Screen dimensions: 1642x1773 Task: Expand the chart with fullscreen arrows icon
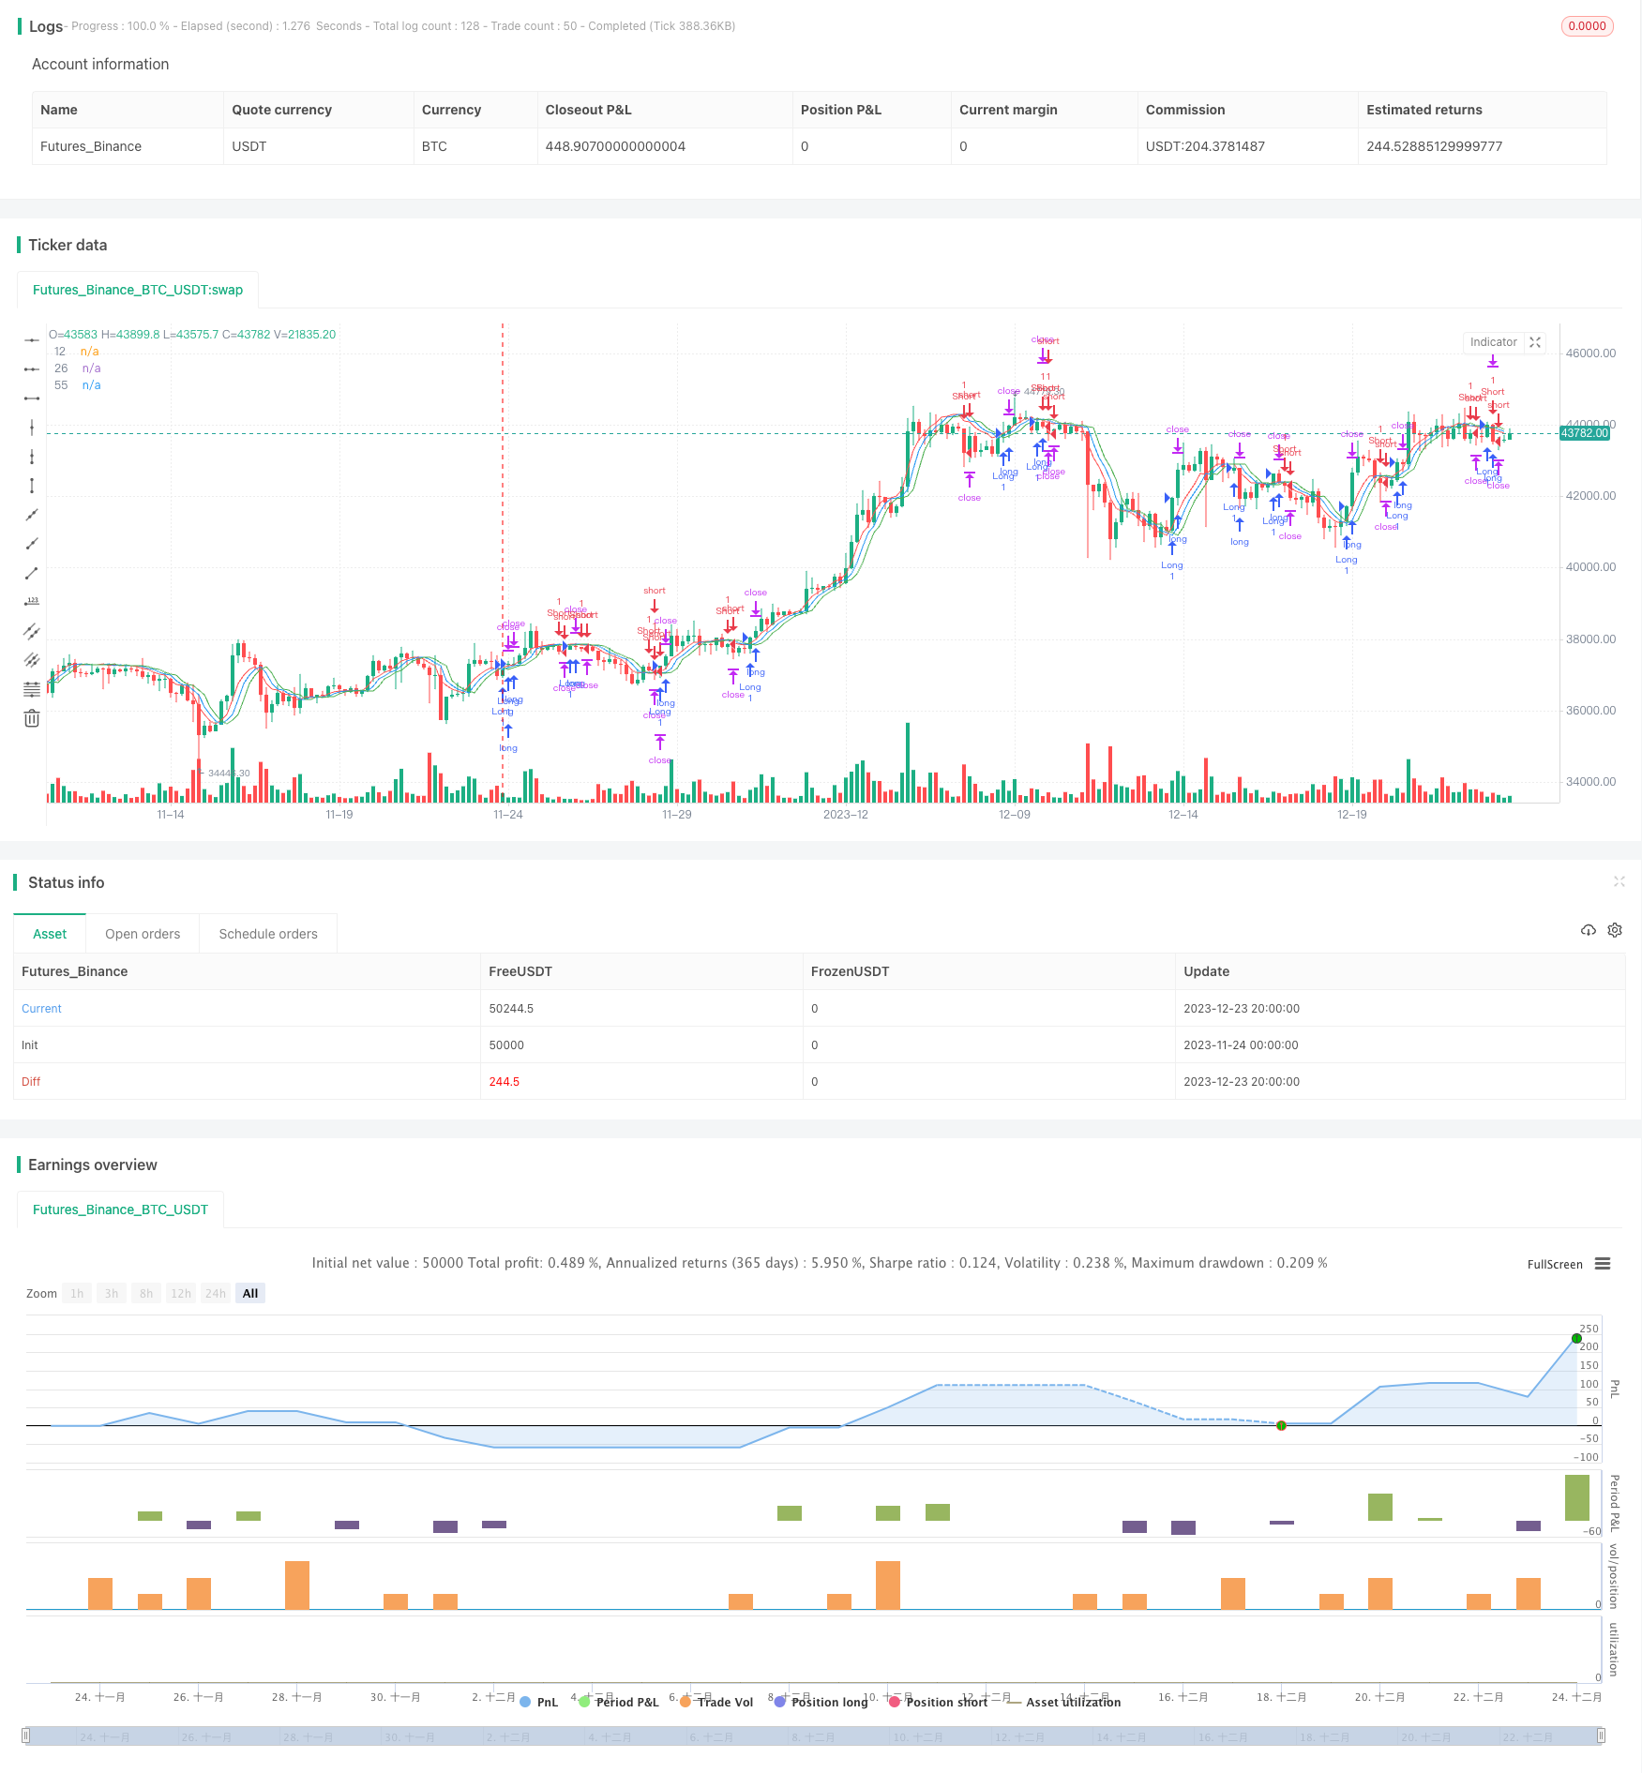(x=1535, y=342)
